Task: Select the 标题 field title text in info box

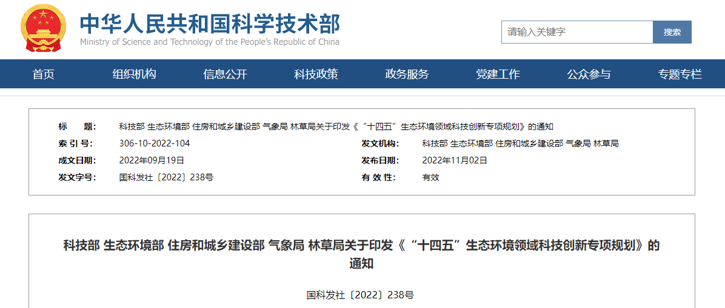Action: click(x=336, y=126)
